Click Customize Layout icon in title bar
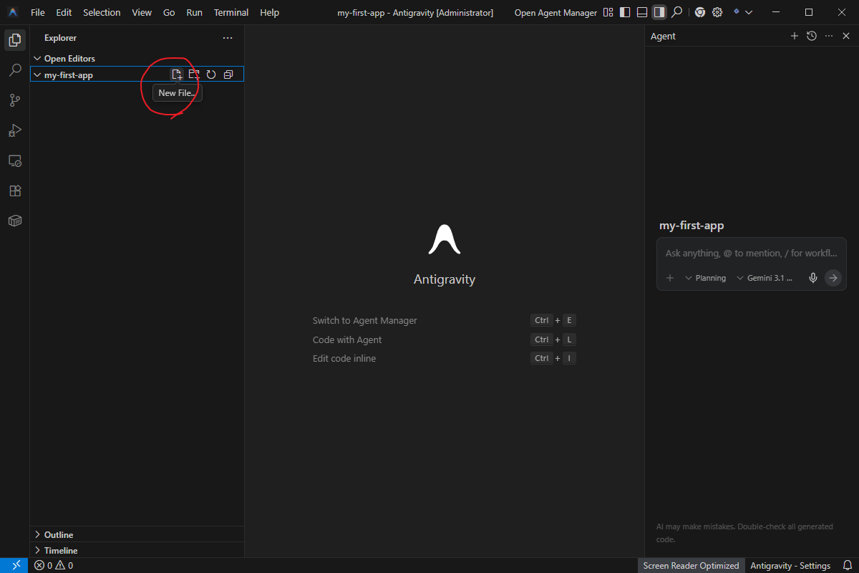The image size is (859, 573). (608, 12)
